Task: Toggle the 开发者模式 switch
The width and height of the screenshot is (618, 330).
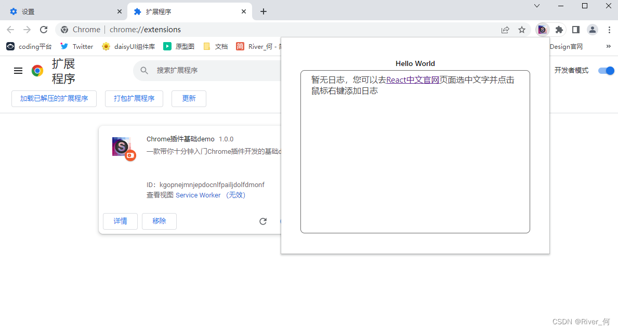Action: (606, 71)
